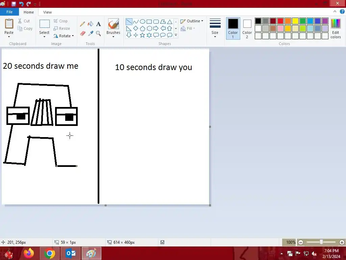Screen dimensions: 346x260
Task: Open the Paint Help icon
Action: 342,12
